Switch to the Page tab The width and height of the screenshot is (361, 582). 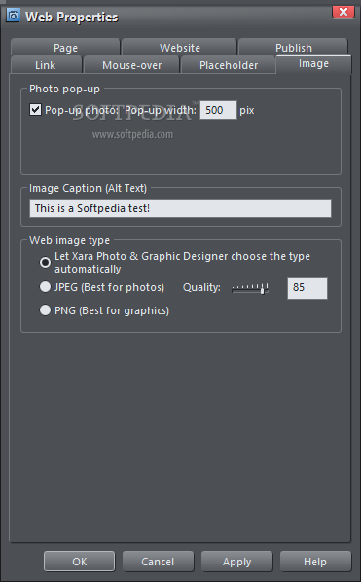(x=65, y=47)
